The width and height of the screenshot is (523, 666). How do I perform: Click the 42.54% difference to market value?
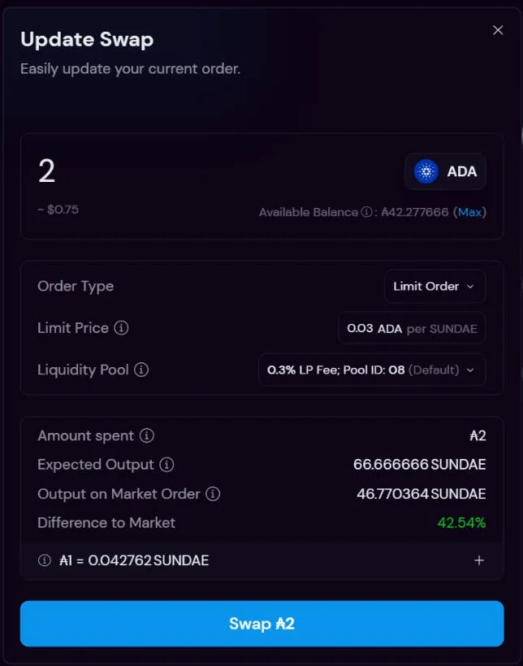click(461, 522)
